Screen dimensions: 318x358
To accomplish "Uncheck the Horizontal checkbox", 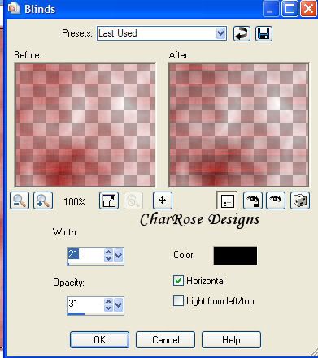I will tap(178, 281).
